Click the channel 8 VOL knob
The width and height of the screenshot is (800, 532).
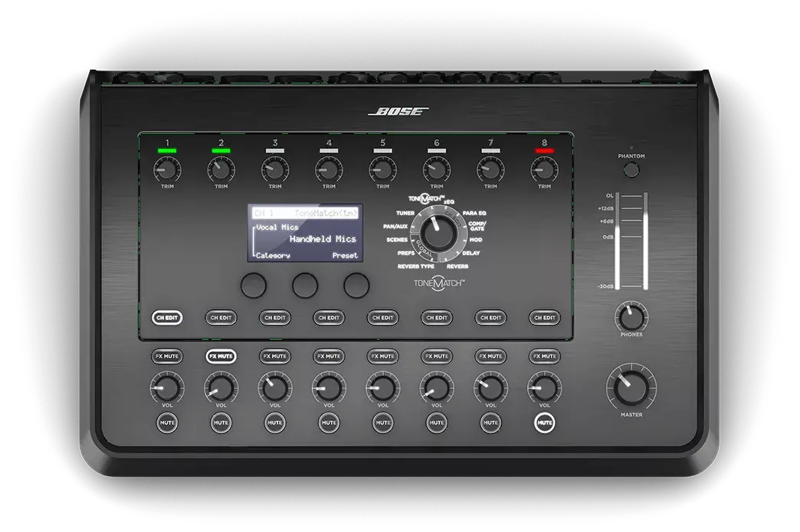[x=544, y=388]
